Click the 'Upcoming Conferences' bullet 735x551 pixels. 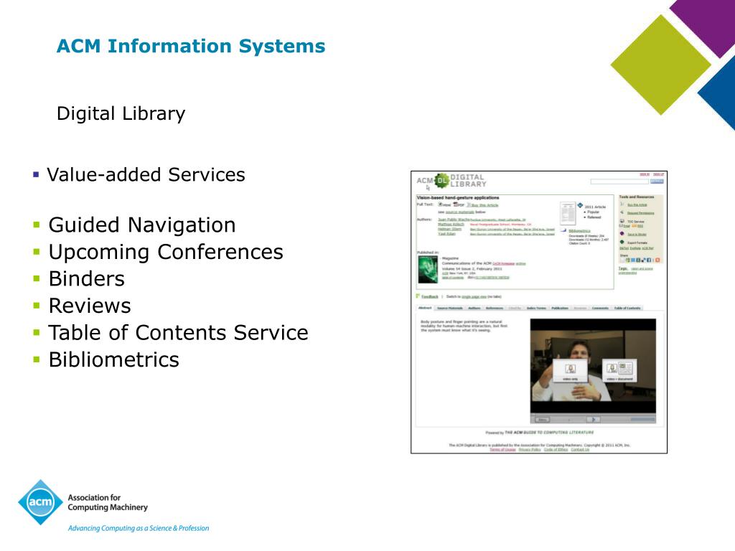(x=166, y=252)
